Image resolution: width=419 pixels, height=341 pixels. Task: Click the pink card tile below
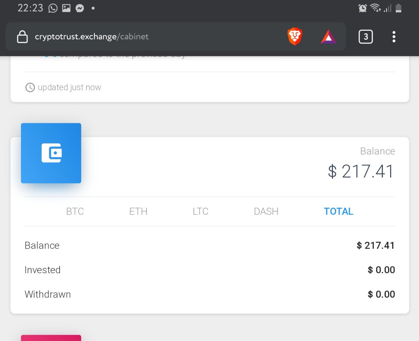(x=51, y=338)
